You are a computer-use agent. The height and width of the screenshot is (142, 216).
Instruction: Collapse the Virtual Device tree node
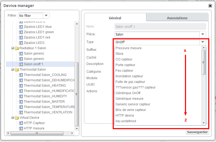[12, 118]
